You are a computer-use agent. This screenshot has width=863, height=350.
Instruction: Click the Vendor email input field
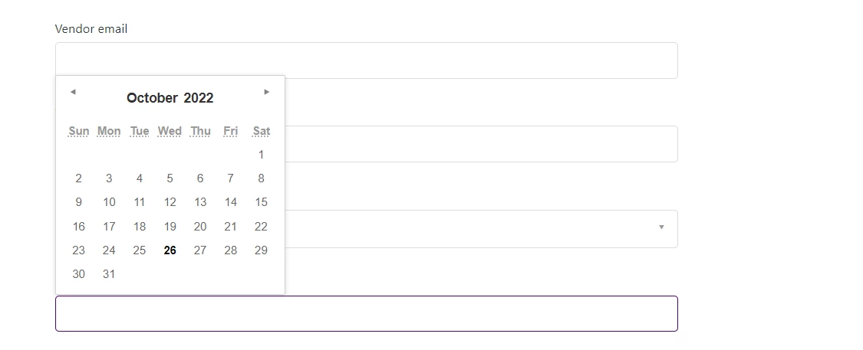point(367,61)
